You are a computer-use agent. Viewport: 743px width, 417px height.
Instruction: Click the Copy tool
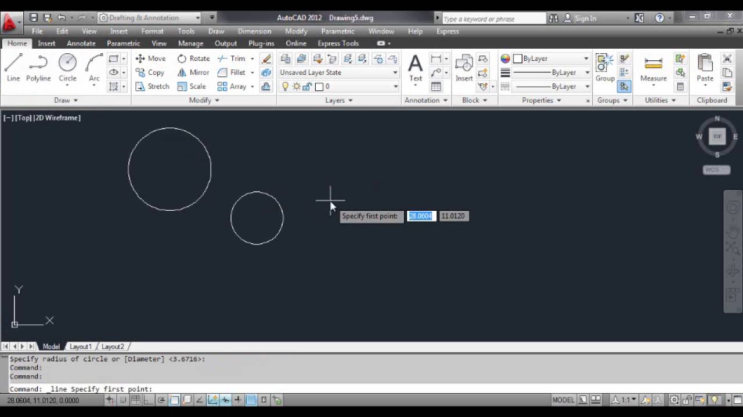coord(150,72)
